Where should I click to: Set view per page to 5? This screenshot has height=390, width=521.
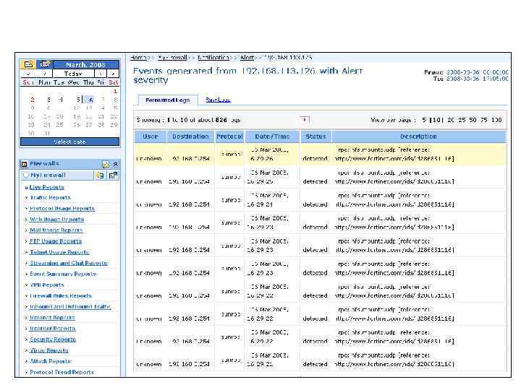(424, 120)
